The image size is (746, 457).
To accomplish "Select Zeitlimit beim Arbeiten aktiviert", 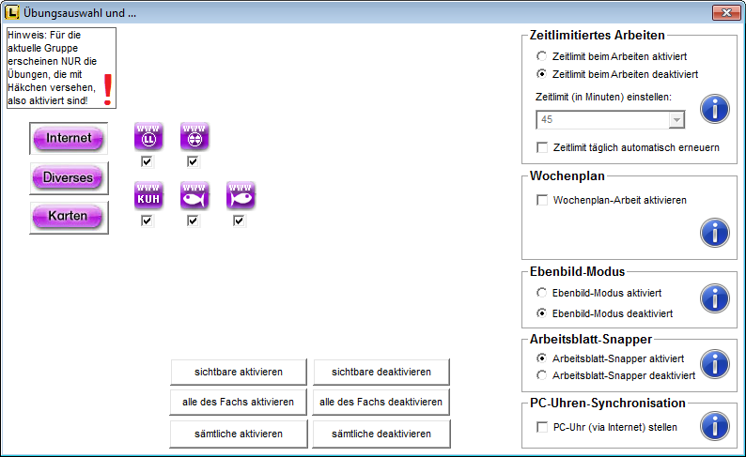I will coord(542,56).
